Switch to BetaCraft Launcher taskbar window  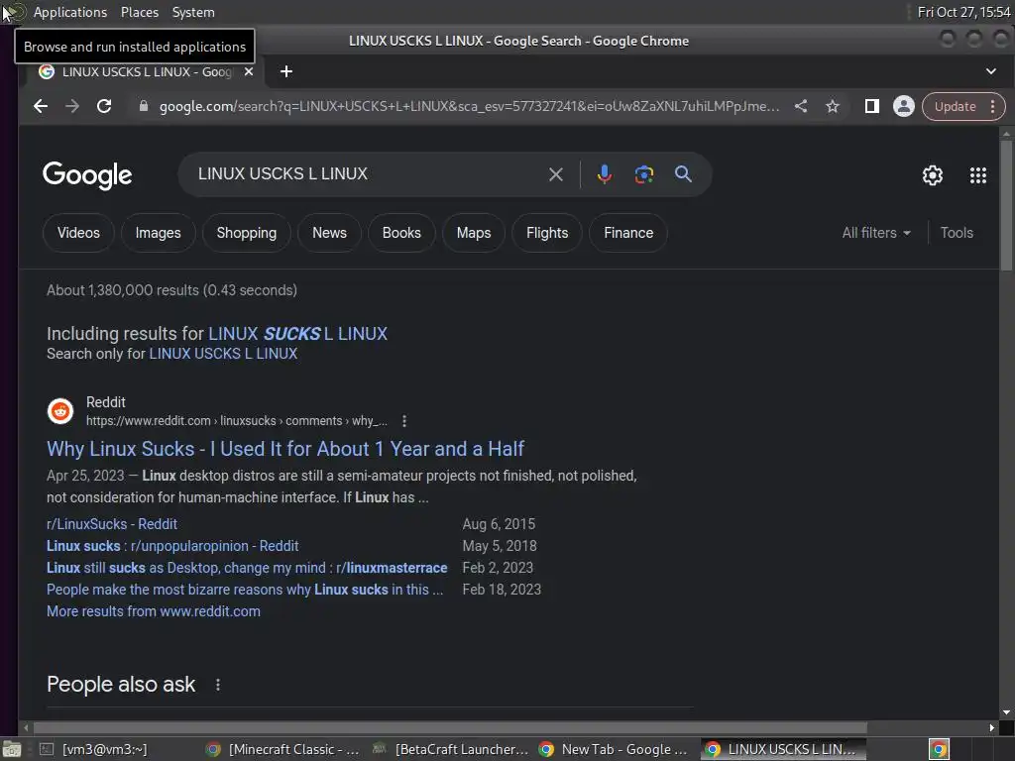click(451, 749)
